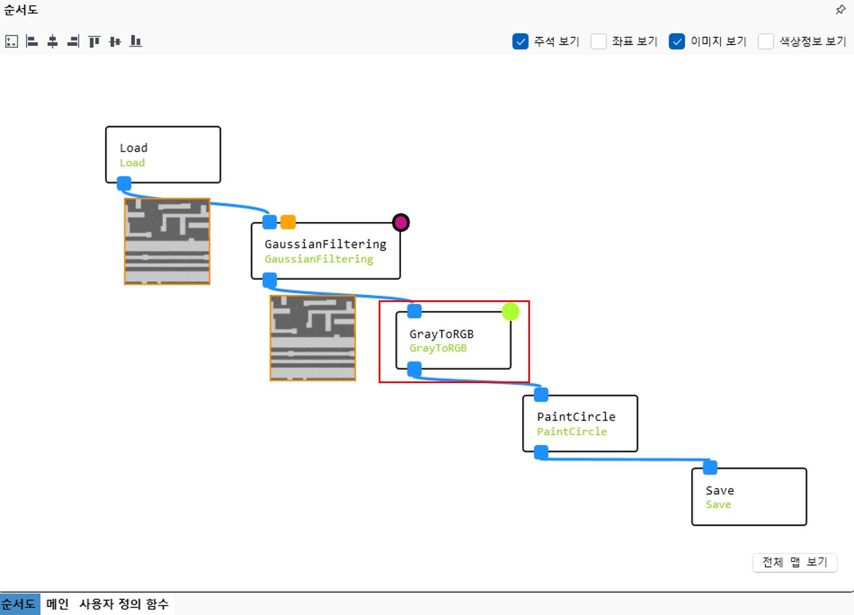This screenshot has width=854, height=615.
Task: Align selected nodes to left edge
Action: pos(32,41)
